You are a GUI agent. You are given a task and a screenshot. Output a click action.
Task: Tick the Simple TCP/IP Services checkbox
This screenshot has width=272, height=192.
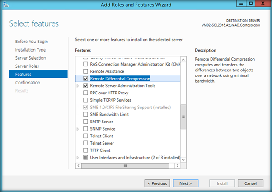pos(86,100)
